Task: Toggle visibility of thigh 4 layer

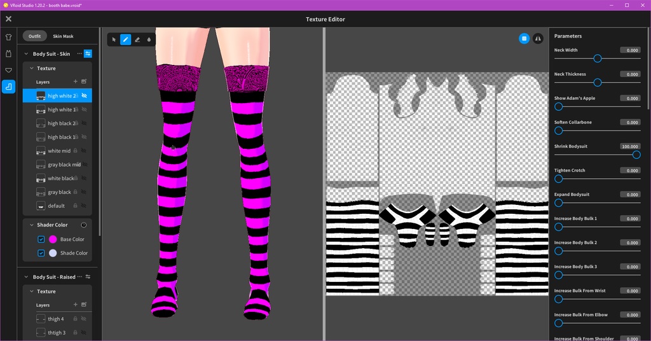Action: click(x=84, y=319)
